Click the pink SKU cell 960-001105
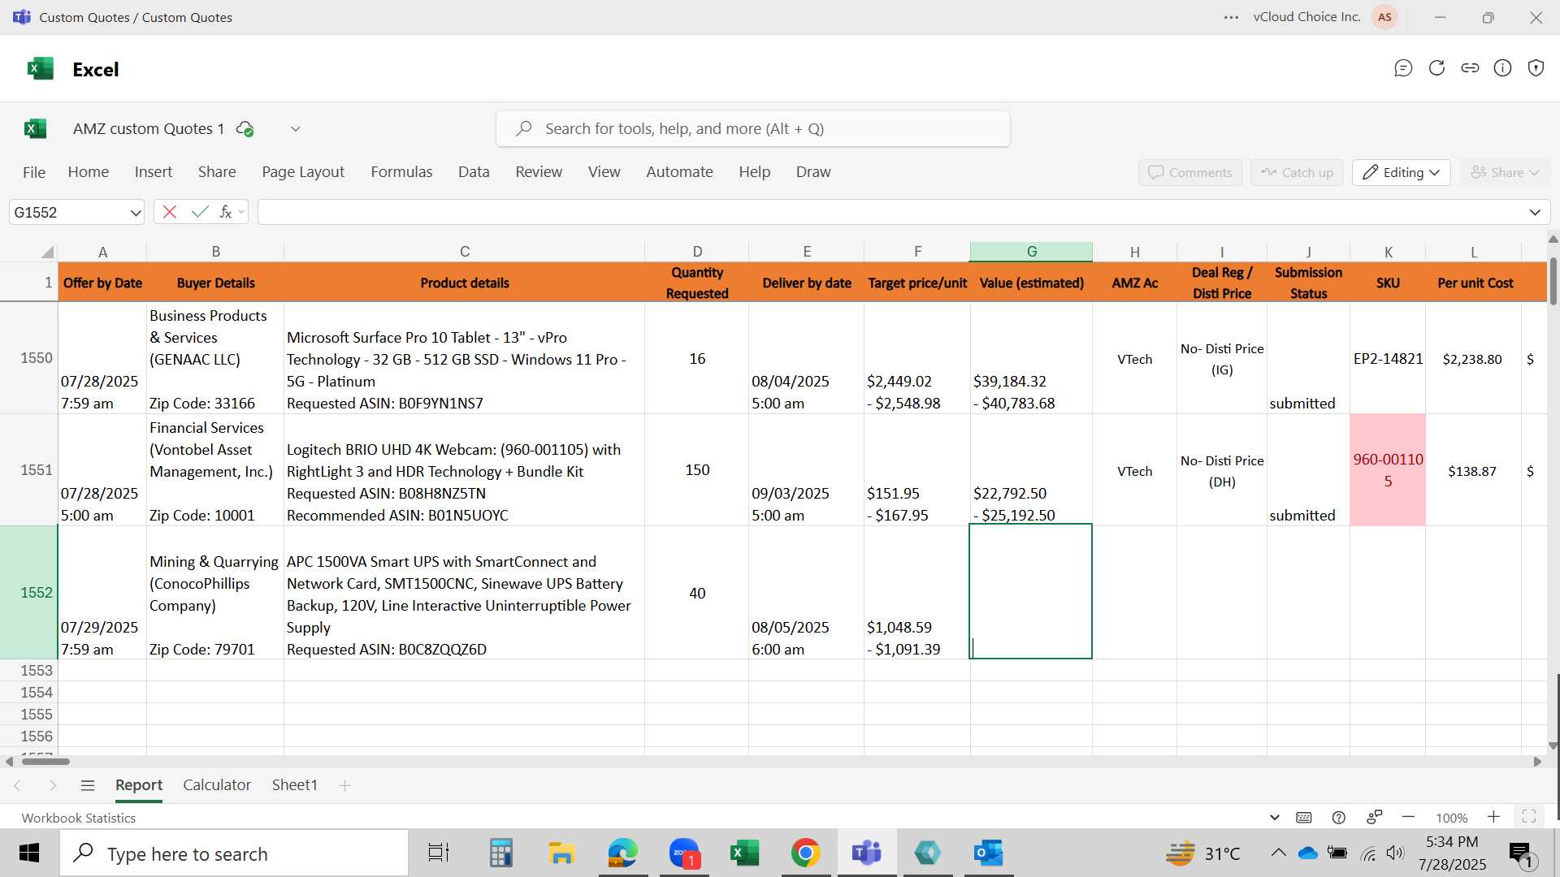Image resolution: width=1560 pixels, height=877 pixels. click(x=1387, y=470)
